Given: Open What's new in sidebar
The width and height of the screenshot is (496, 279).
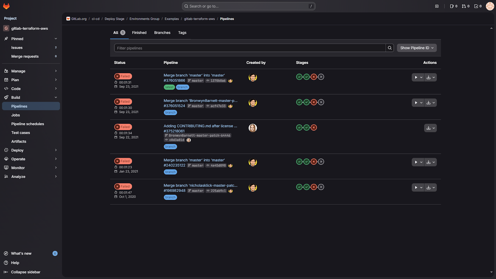Looking at the screenshot, I should [x=31, y=254].
